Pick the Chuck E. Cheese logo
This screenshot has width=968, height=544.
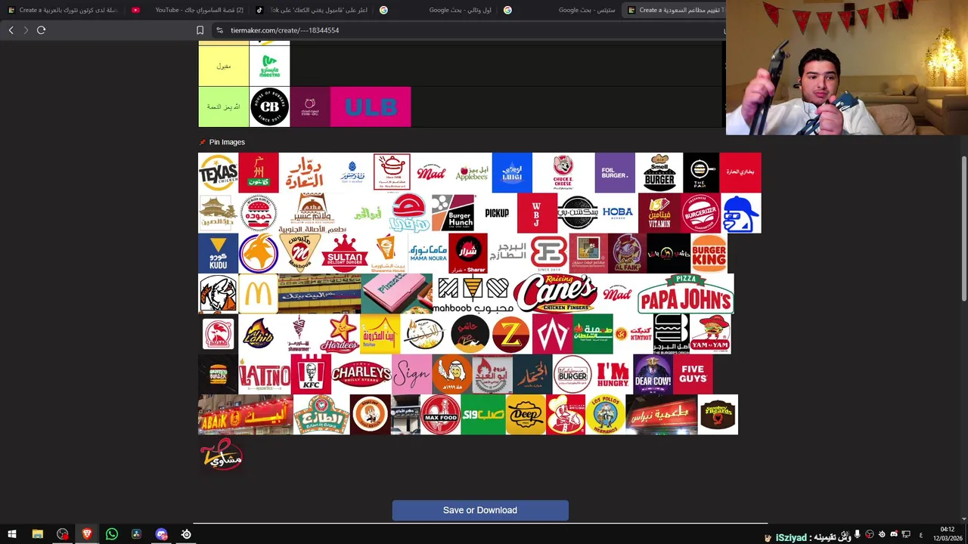(563, 173)
